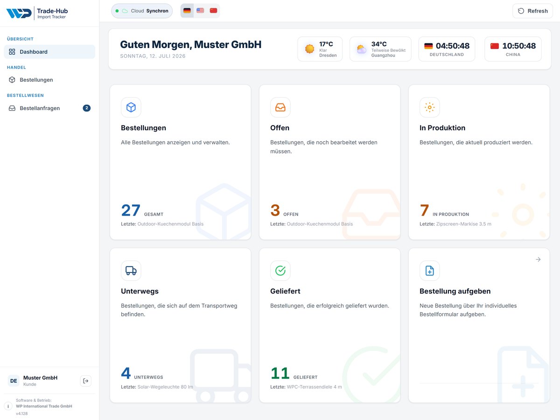Open the Unterwegs card title
The width and height of the screenshot is (560, 420).
tap(140, 291)
